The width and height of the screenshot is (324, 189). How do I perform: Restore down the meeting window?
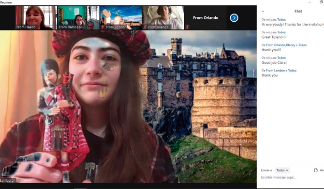[x=321, y=2]
